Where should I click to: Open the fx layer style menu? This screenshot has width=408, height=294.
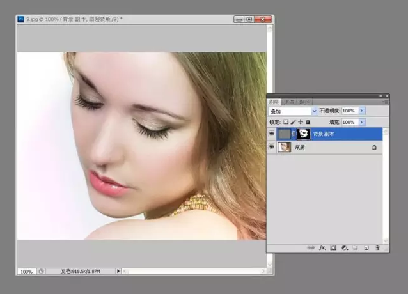322,247
